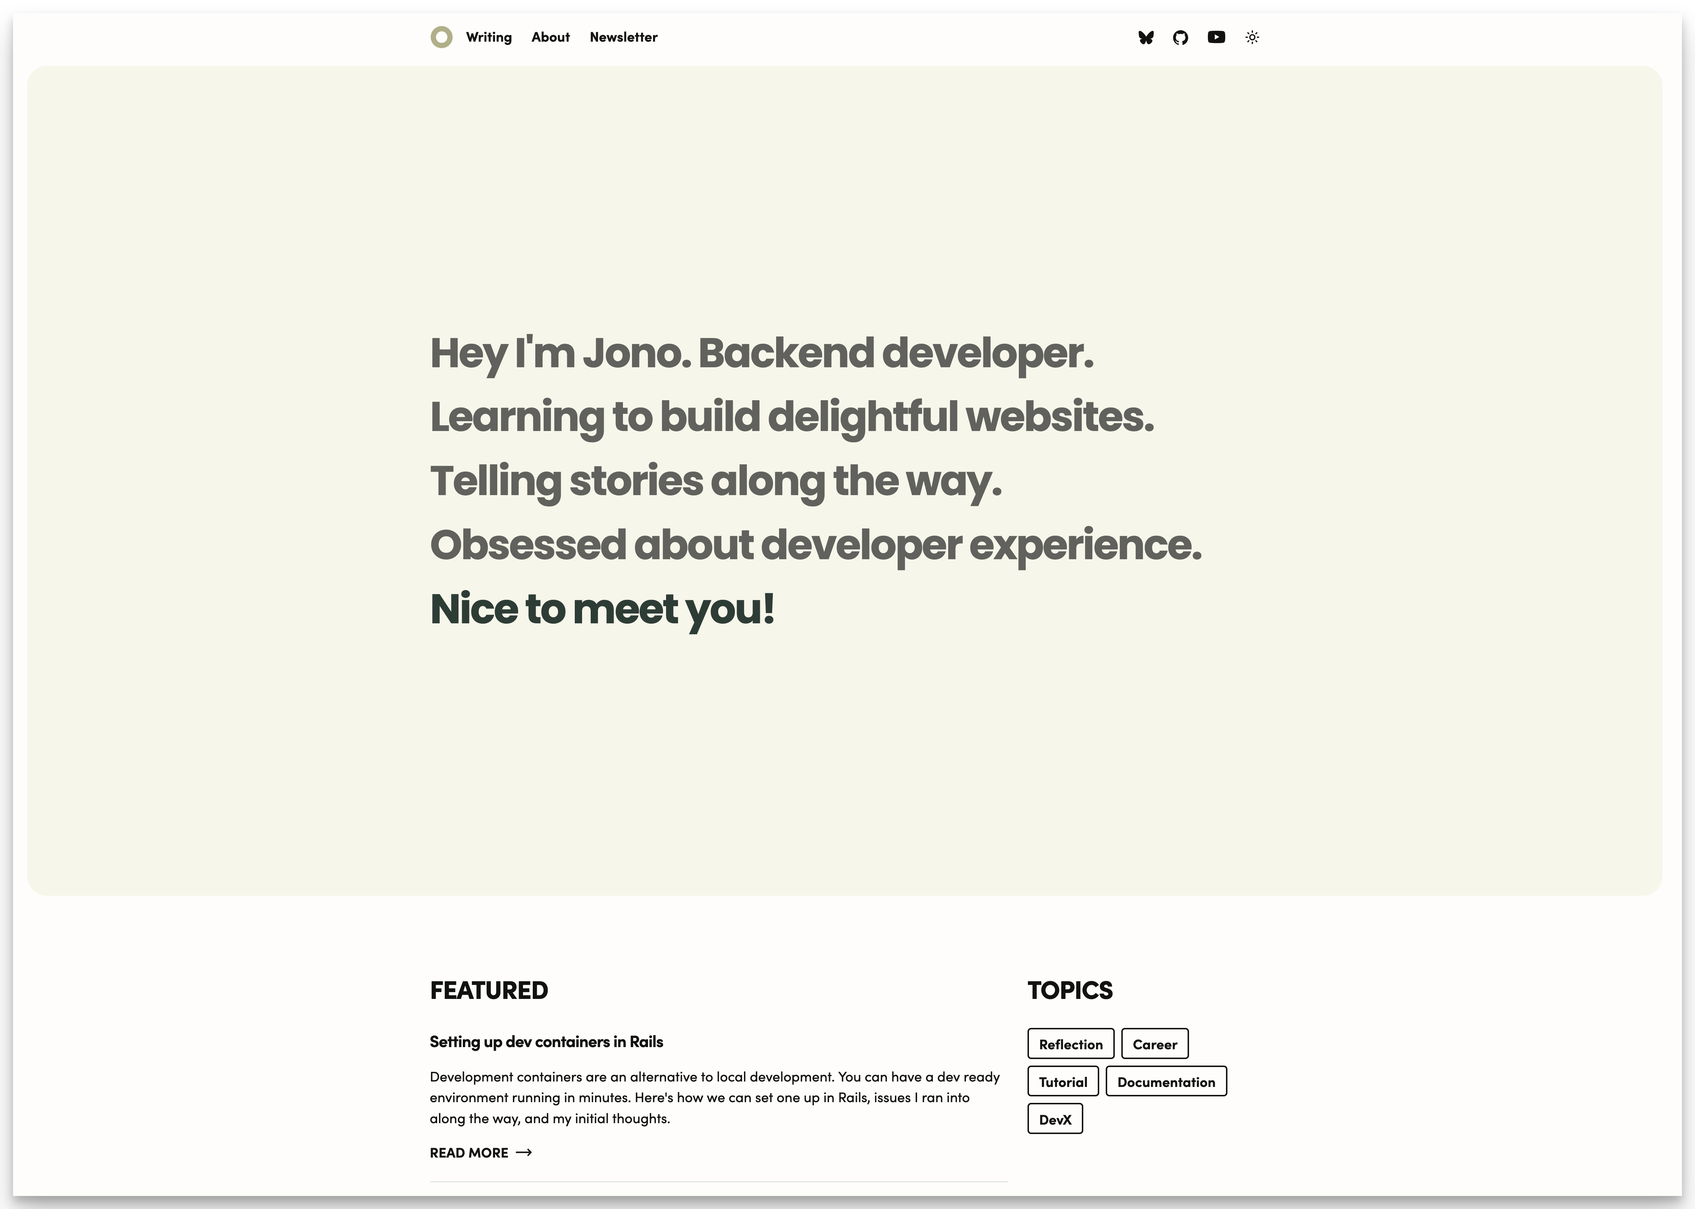This screenshot has height=1209, width=1695.
Task: Select the Career topic tag
Action: pyautogui.click(x=1155, y=1044)
